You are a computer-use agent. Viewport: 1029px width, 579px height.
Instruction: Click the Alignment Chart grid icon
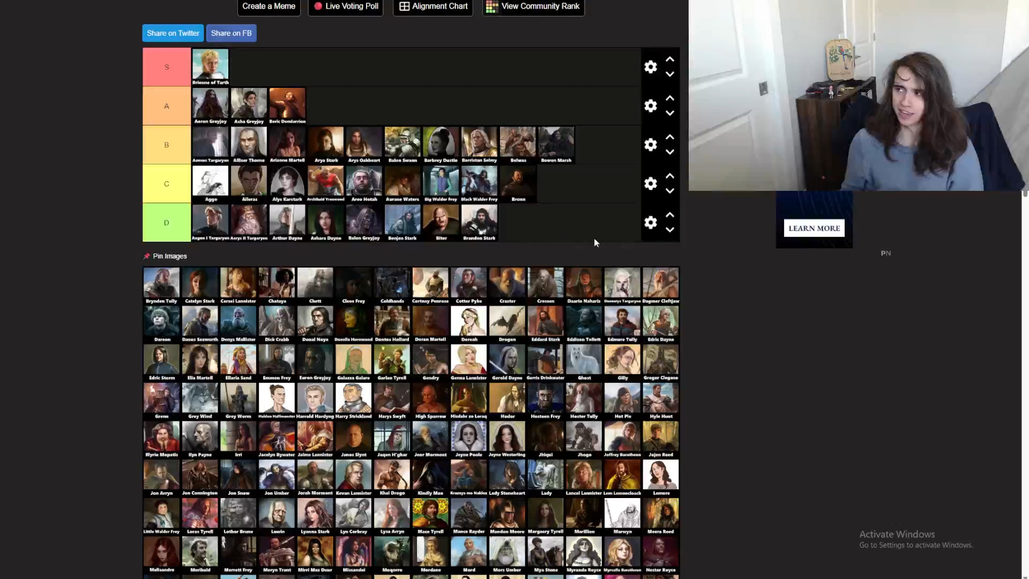click(x=404, y=6)
